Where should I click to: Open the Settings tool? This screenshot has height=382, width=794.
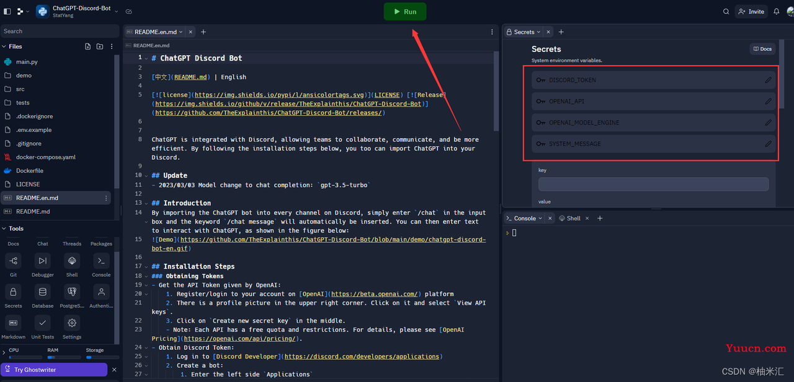[72, 327]
